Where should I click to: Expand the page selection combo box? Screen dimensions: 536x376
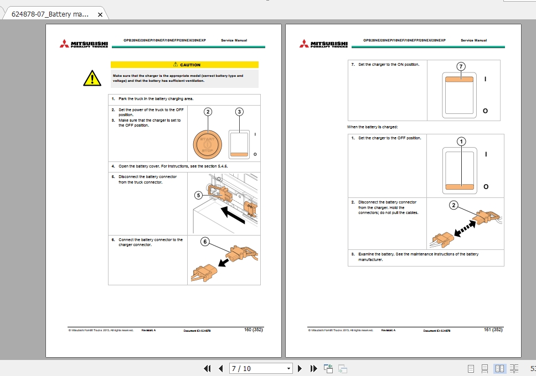288,368
